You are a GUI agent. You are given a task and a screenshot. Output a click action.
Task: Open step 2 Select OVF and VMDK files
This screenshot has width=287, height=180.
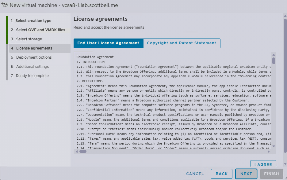(40, 30)
